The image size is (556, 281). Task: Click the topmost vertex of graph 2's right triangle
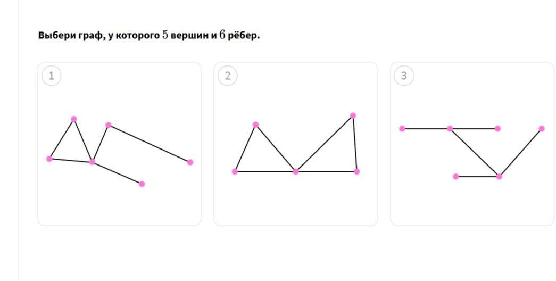(353, 115)
